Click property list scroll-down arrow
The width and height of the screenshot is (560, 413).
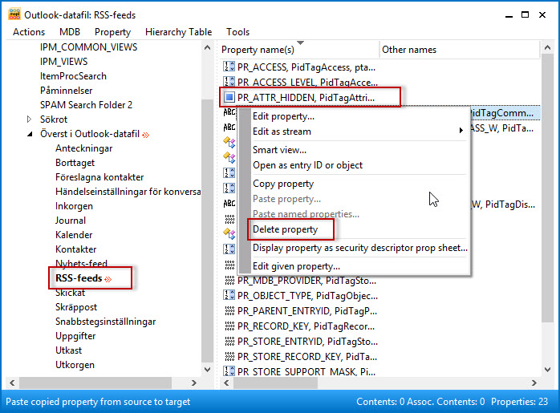pos(547,370)
